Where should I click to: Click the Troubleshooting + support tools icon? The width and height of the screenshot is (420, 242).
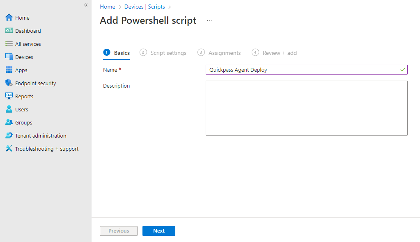click(9, 148)
